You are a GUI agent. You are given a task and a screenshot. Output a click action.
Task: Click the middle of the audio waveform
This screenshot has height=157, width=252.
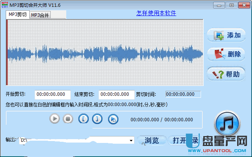[x=105, y=54]
